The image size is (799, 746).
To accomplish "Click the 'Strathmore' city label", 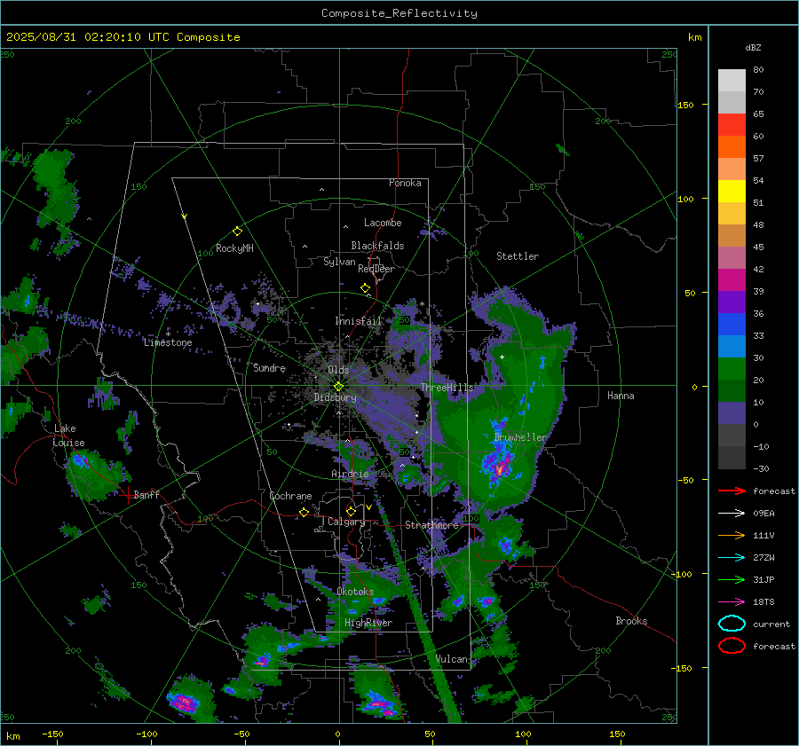I will 431,524.
